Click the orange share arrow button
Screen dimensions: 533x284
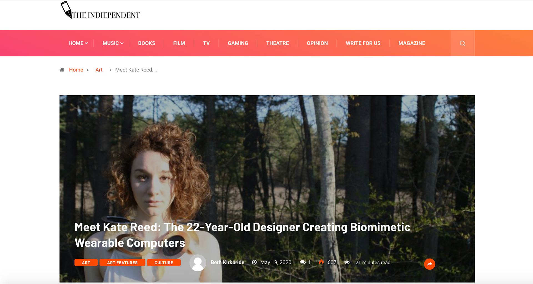(x=429, y=264)
